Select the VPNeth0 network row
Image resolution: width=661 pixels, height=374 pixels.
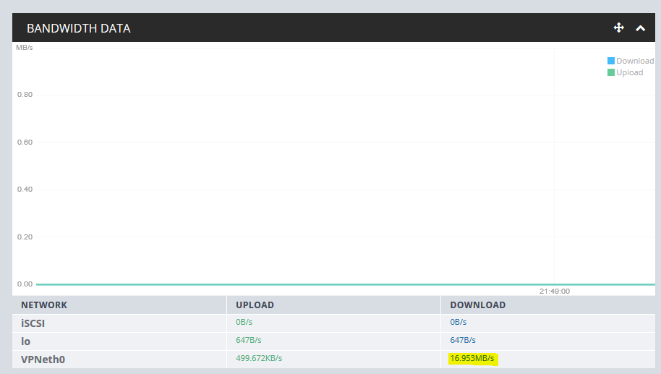tap(333, 360)
